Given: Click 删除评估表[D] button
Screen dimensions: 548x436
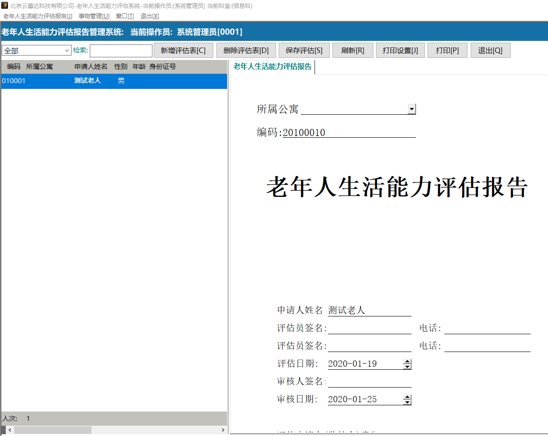Looking at the screenshot, I should (246, 51).
